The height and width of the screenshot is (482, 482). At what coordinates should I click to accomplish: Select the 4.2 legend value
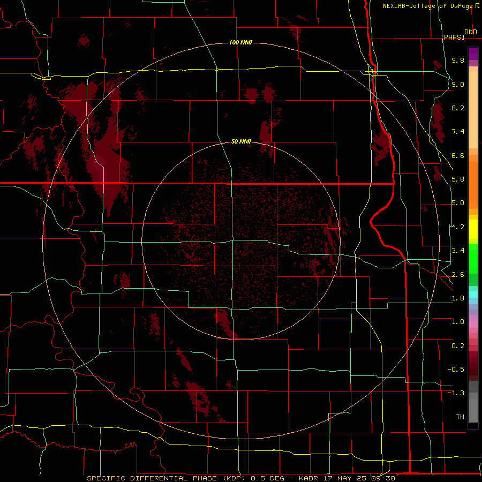(x=458, y=227)
